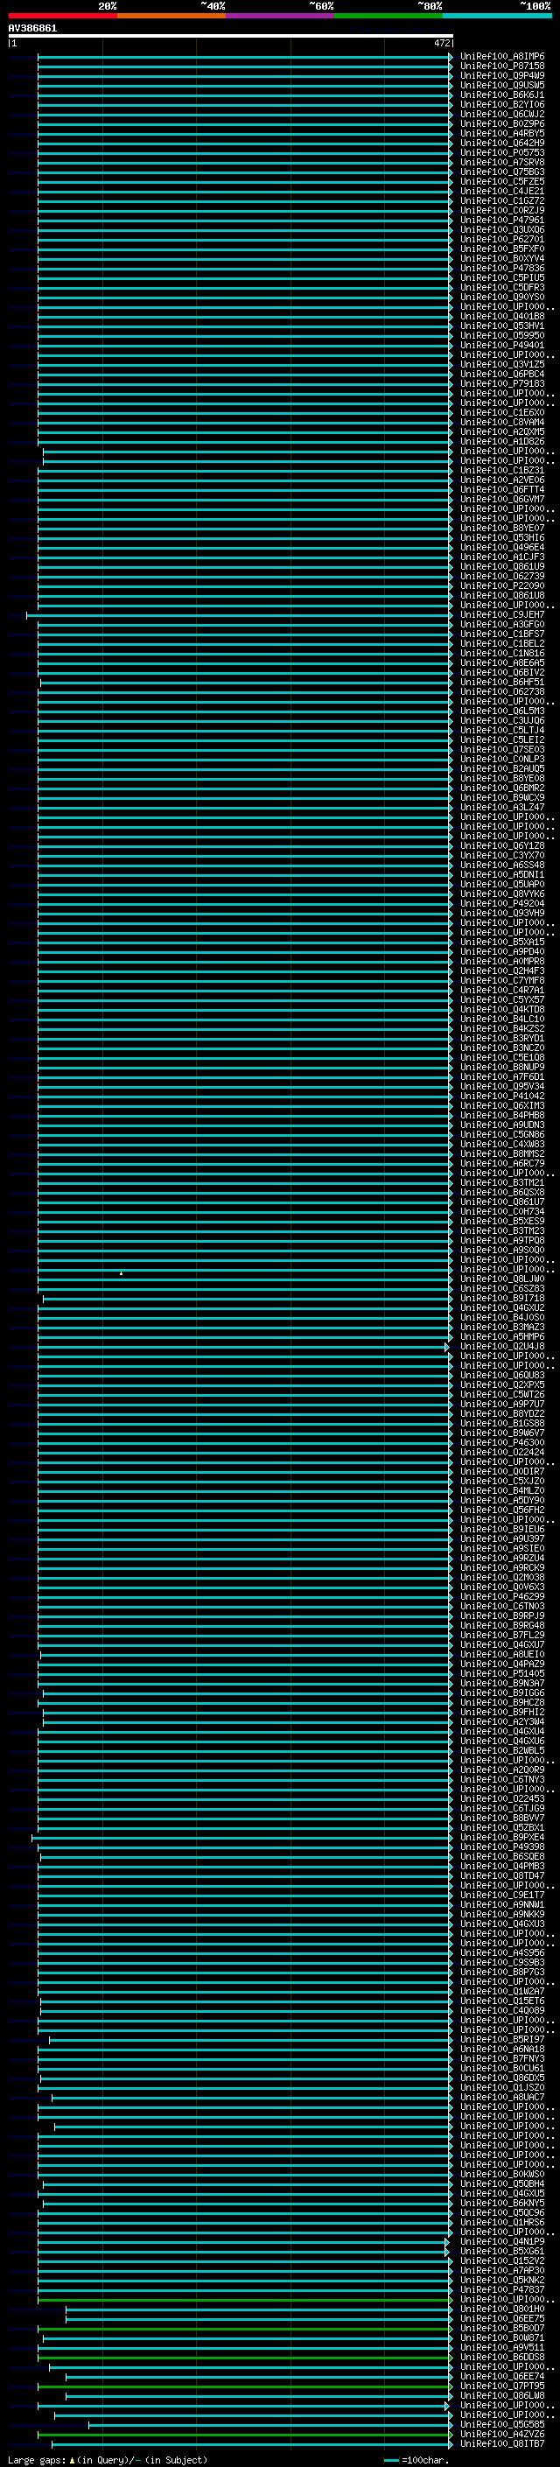Click the orange ~40% identity legend segment
Image resolution: width=560 pixels, height=2467 pixels.
[x=171, y=16]
